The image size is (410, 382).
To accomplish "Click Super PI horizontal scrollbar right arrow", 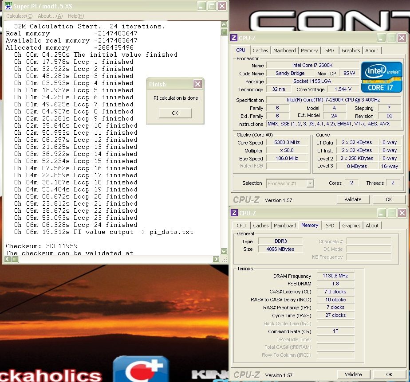I will pyautogui.click(x=216, y=260).
